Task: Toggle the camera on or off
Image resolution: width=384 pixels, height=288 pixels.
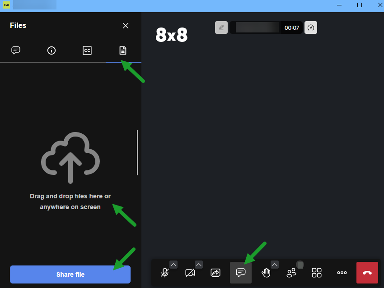Action: (190, 273)
